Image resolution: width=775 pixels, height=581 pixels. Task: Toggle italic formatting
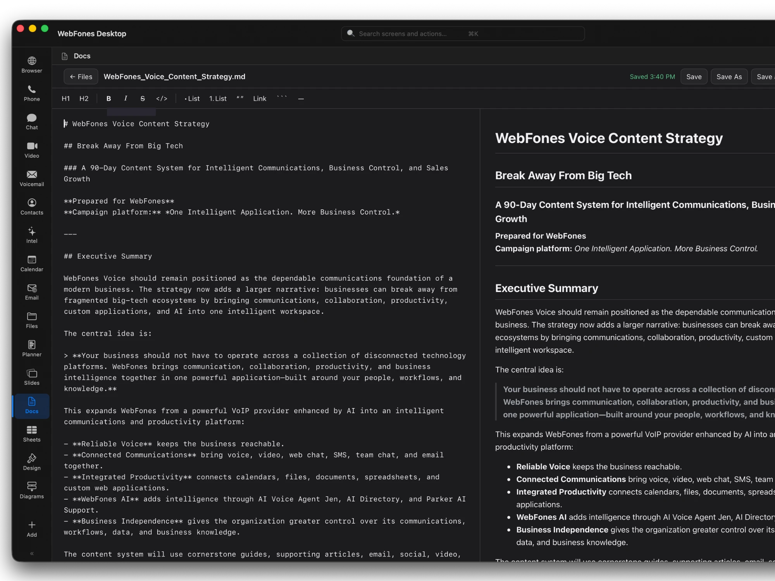(126, 99)
